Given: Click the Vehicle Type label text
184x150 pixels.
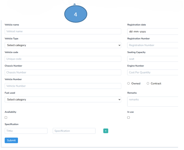Looking at the screenshot, I should click(x=12, y=38).
